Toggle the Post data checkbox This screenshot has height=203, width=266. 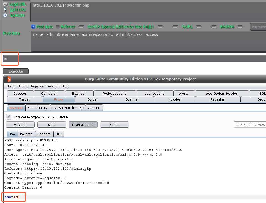33,27
